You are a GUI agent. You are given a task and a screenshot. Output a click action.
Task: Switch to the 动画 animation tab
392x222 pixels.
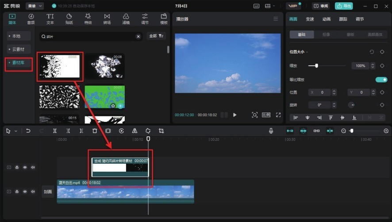pos(327,19)
